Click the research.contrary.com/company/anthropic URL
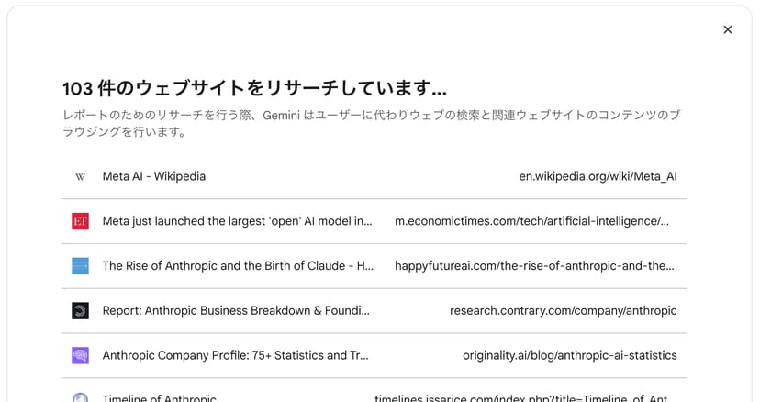The height and width of the screenshot is (402, 760). pyautogui.click(x=563, y=311)
